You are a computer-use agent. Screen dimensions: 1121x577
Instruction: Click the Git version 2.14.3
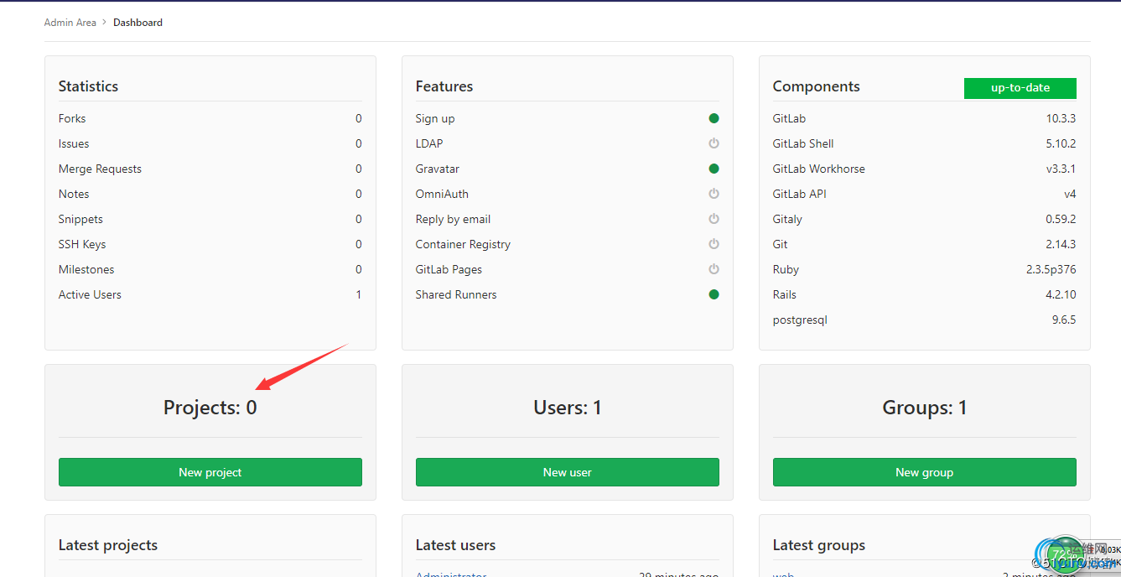1061,244
